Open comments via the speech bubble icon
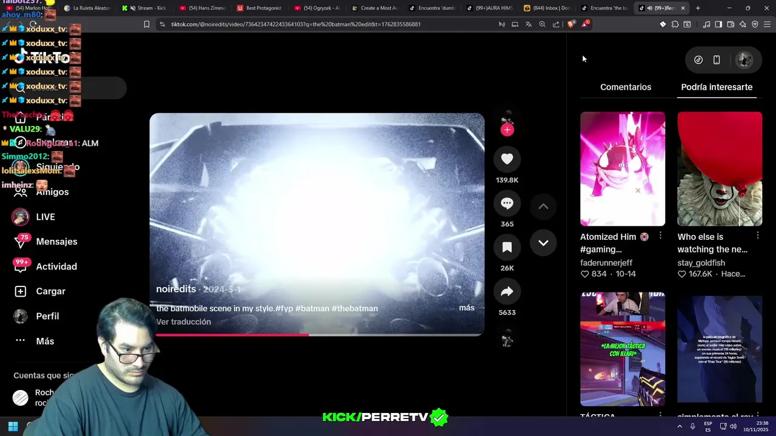 pos(507,203)
